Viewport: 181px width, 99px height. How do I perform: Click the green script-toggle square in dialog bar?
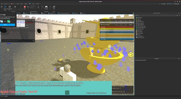tap(67, 92)
